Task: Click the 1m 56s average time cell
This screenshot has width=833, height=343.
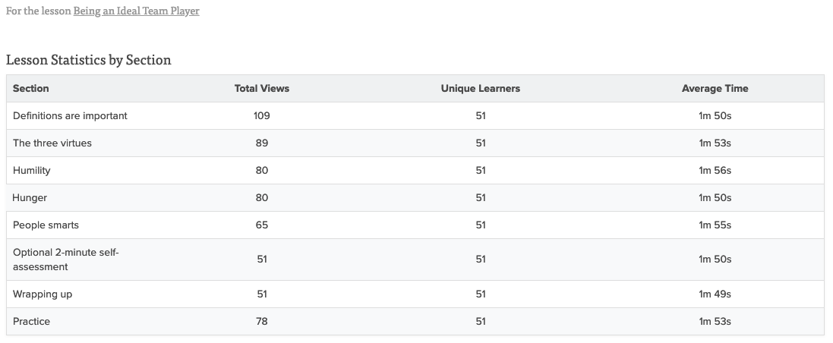Action: coord(715,171)
